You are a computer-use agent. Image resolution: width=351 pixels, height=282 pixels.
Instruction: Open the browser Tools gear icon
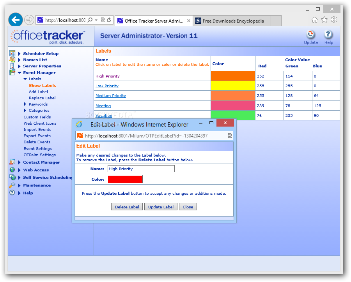point(334,20)
